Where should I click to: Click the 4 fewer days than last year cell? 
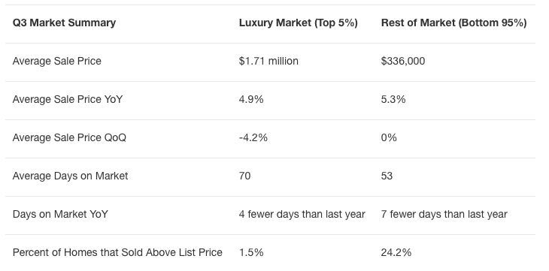[x=302, y=214]
